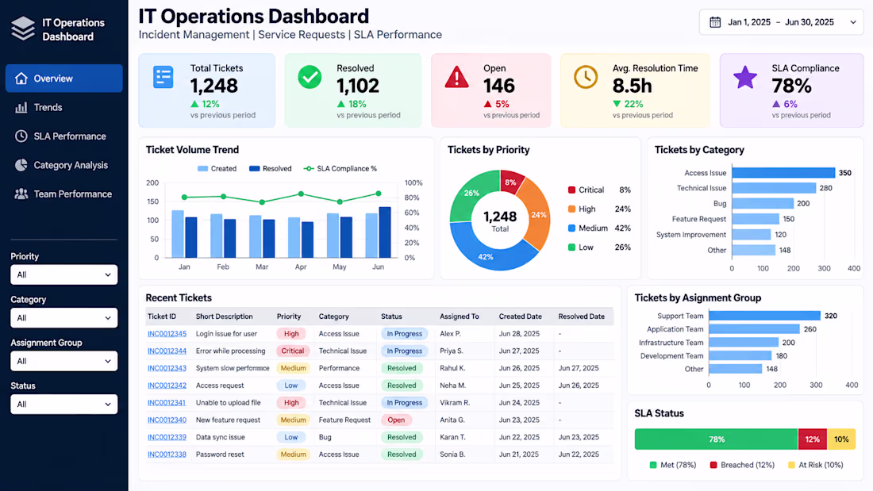Click the Support Team bar

764,316
